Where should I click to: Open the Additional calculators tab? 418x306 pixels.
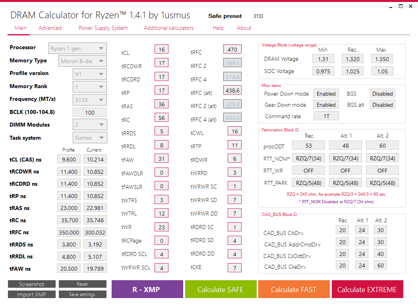point(168,28)
